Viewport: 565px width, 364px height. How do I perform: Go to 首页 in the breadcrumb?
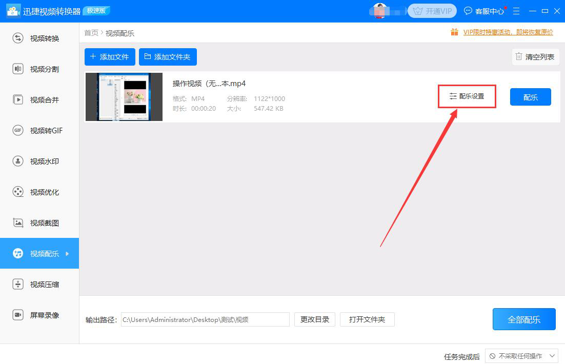click(91, 33)
